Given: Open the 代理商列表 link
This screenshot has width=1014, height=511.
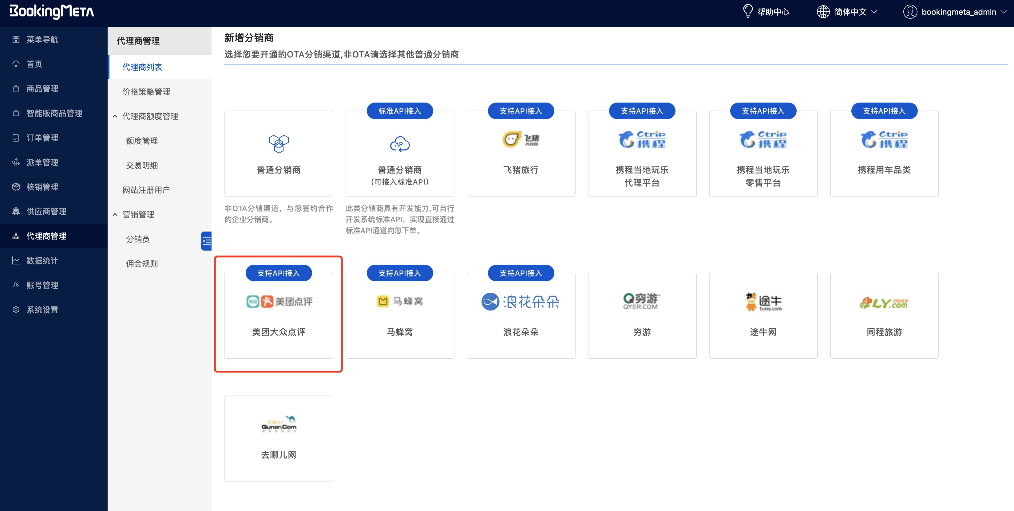Looking at the screenshot, I should pyautogui.click(x=142, y=67).
